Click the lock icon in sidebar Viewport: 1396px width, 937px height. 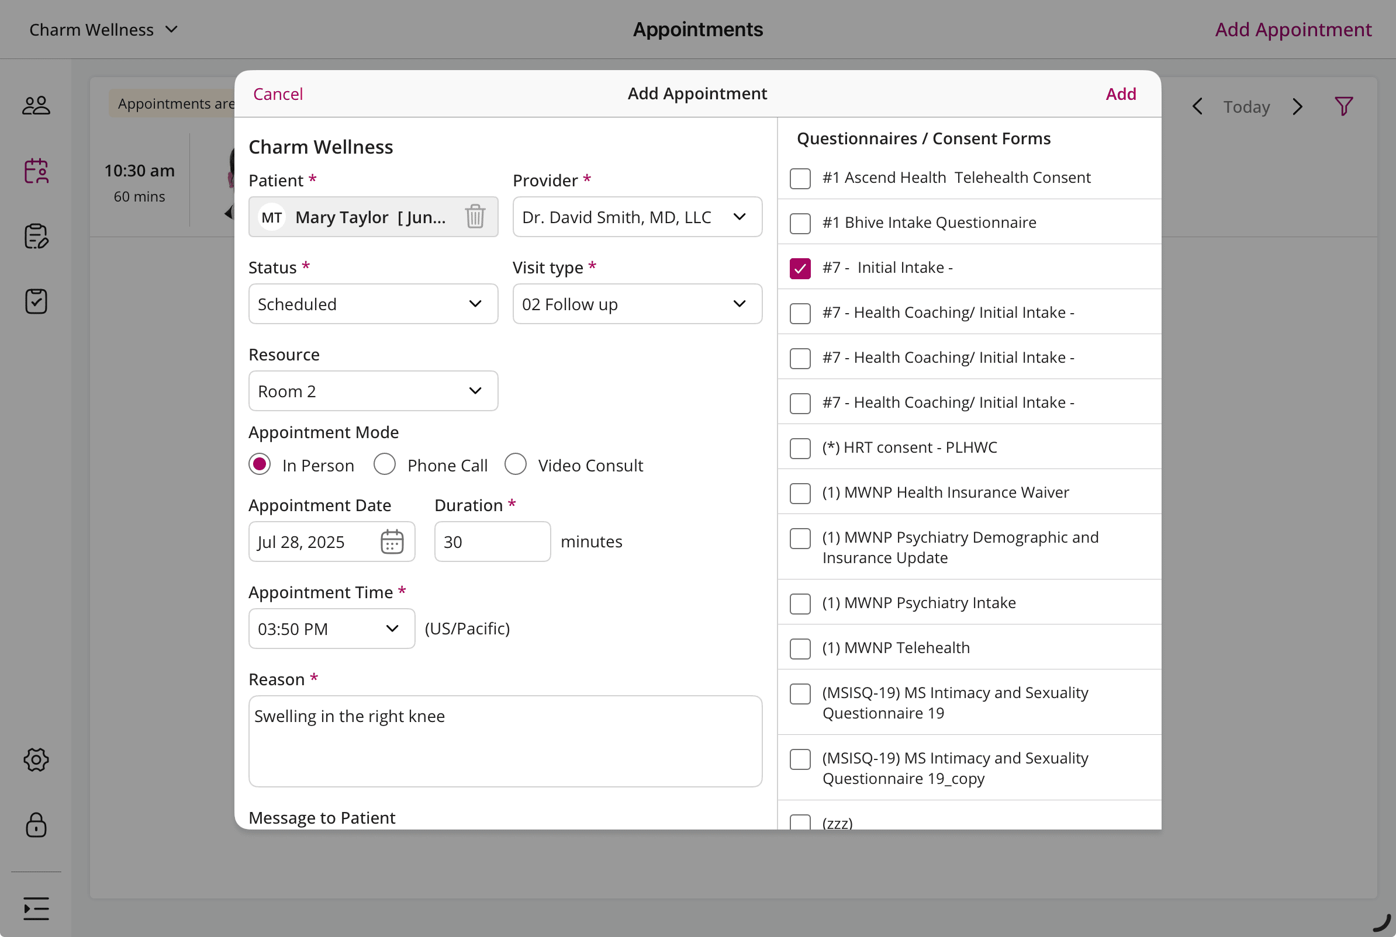point(36,825)
